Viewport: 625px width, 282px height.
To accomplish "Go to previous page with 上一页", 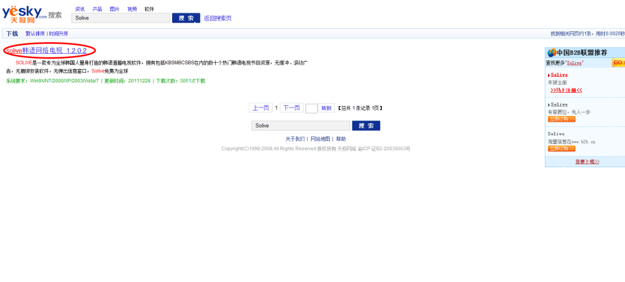I will tap(261, 108).
